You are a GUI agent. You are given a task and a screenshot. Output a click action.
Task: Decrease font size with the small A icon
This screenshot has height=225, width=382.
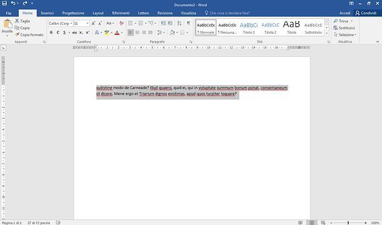pos(100,23)
